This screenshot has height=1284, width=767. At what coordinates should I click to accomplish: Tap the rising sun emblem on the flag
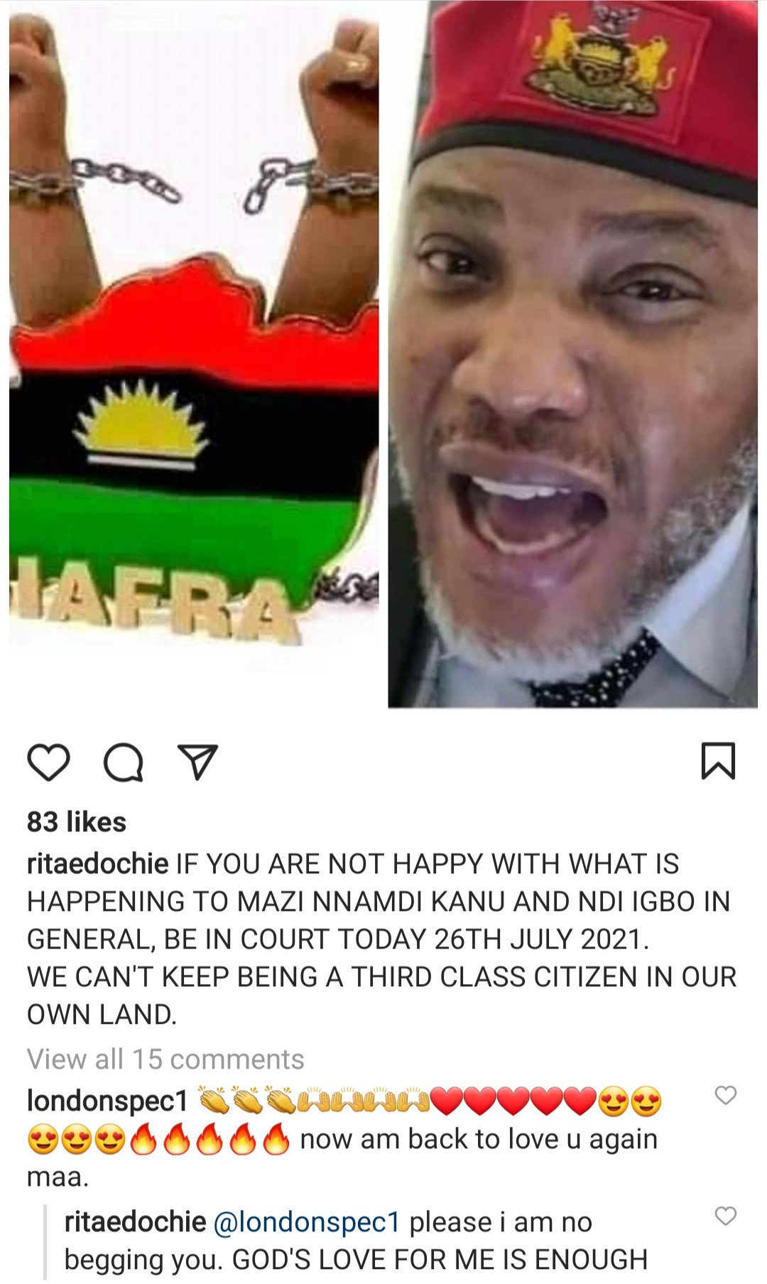142,425
